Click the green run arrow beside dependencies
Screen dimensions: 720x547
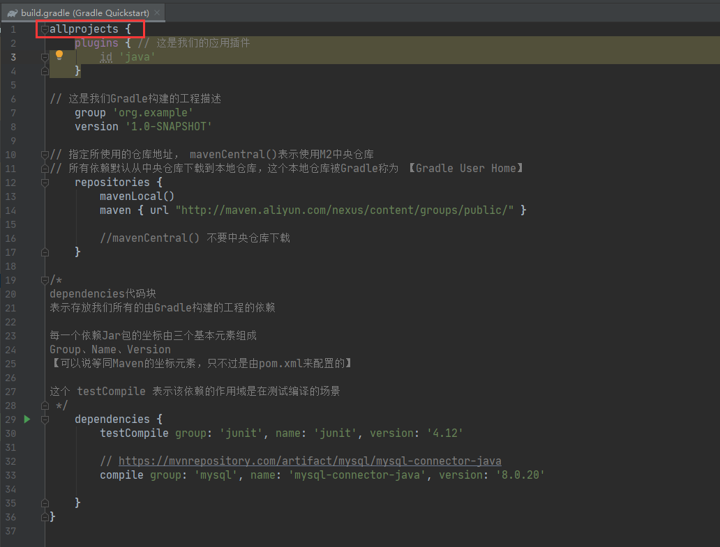click(x=27, y=419)
